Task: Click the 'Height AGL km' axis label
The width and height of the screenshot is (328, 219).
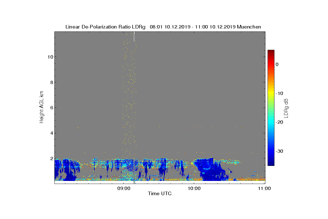Action: (42, 108)
